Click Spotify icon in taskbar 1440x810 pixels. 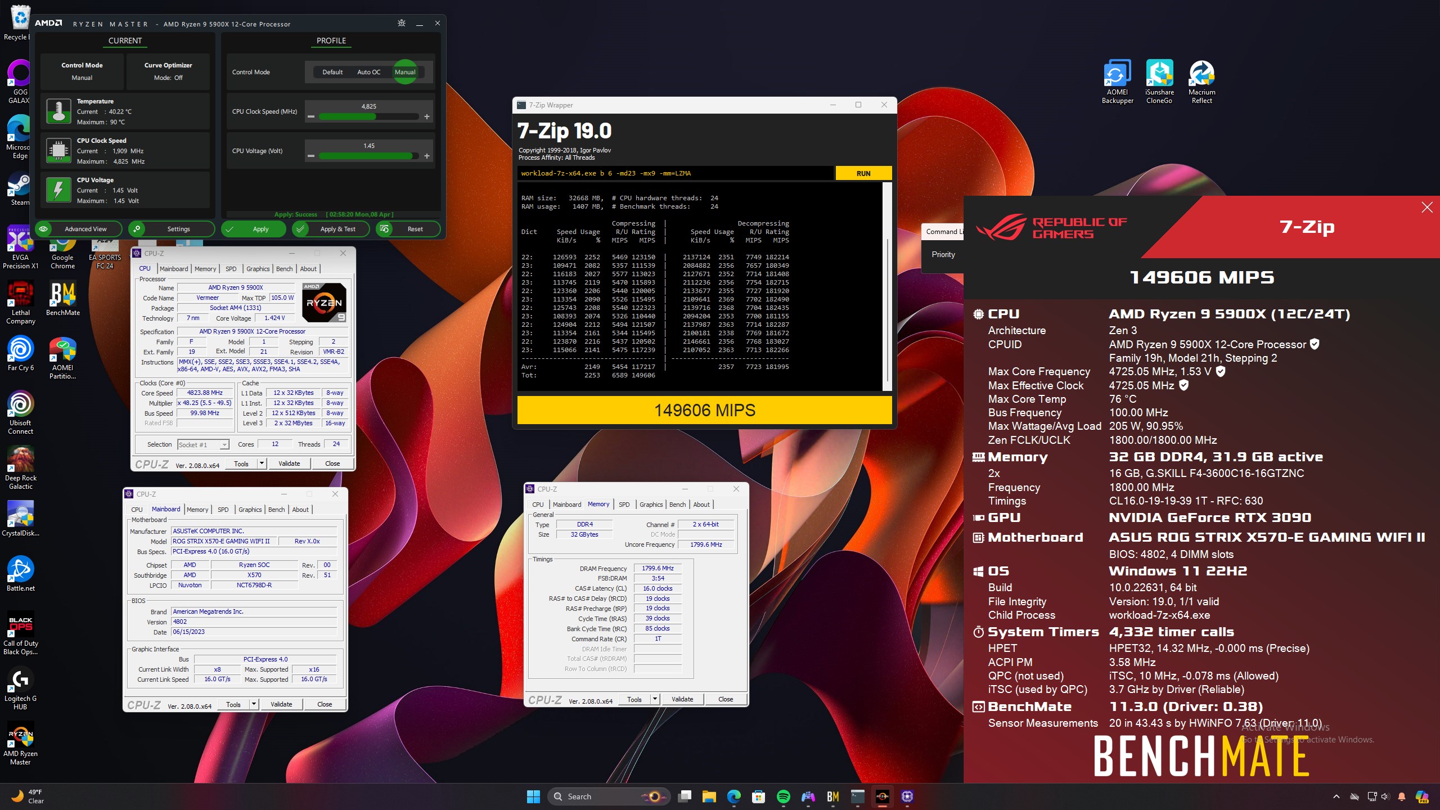click(783, 796)
